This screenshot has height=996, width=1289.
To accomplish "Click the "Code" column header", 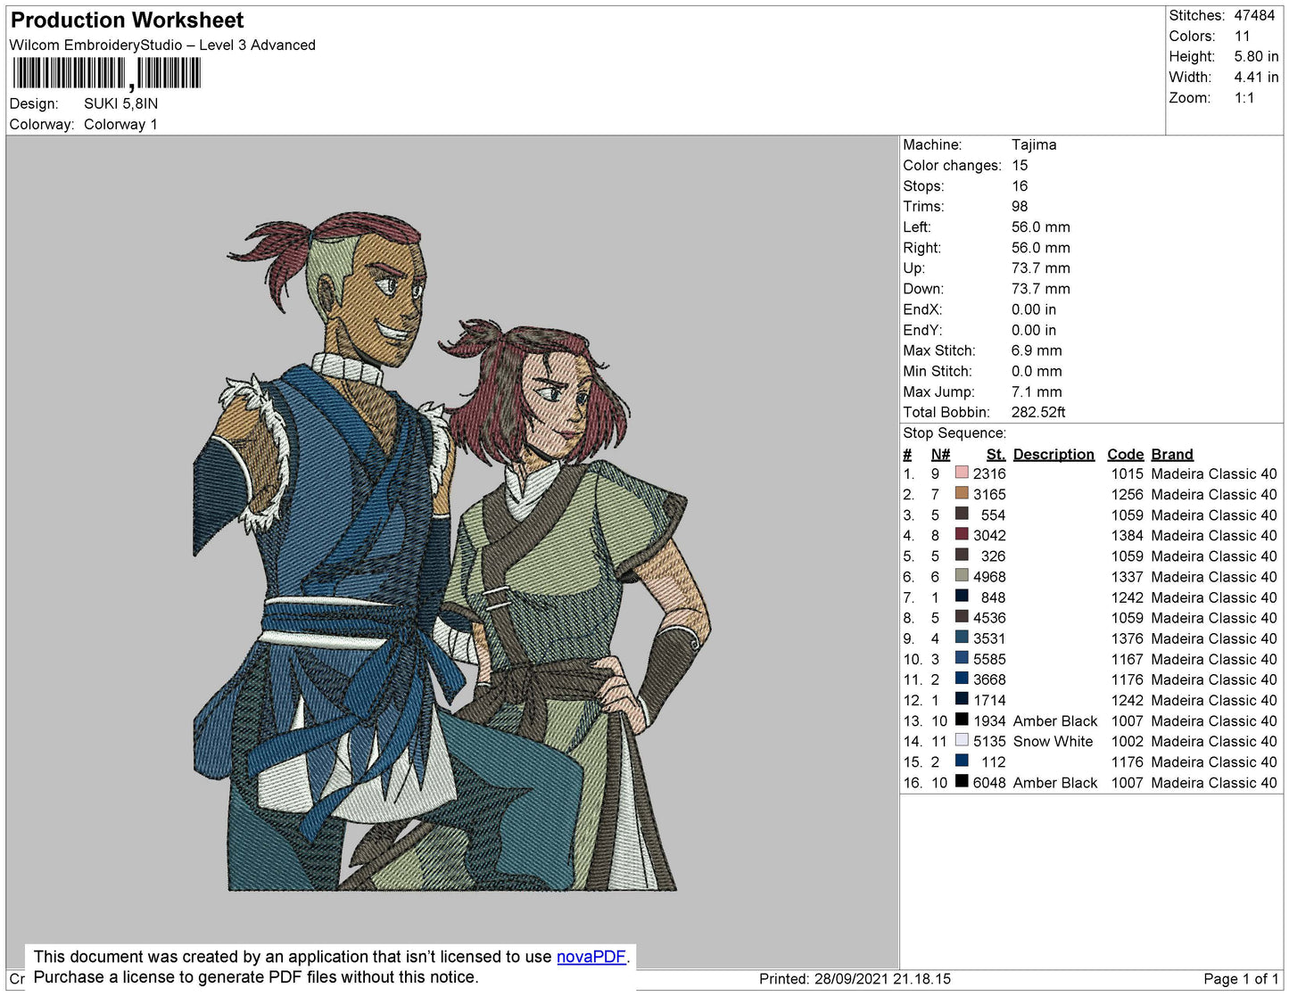I will click(x=1126, y=454).
